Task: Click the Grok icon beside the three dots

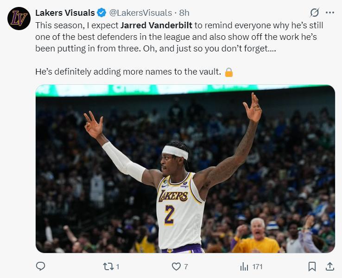Action: (314, 13)
